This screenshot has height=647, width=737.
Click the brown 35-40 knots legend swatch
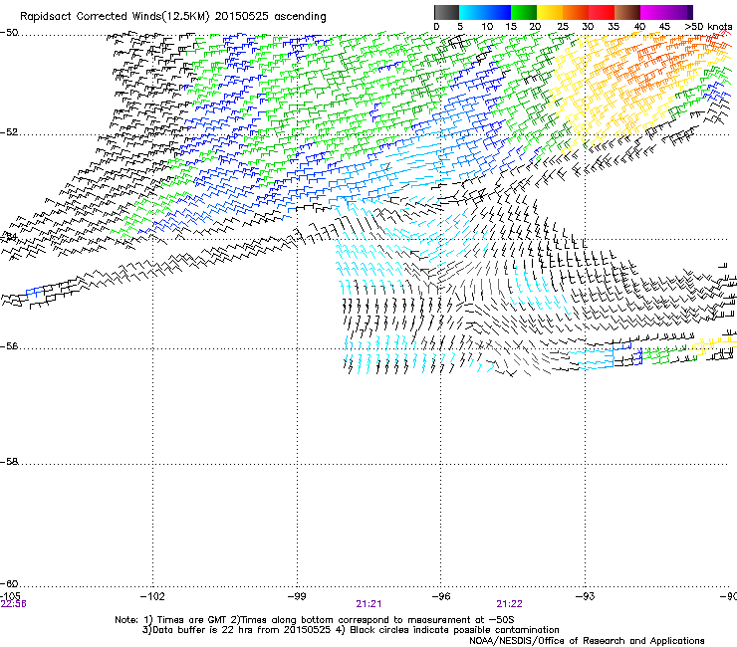(627, 12)
